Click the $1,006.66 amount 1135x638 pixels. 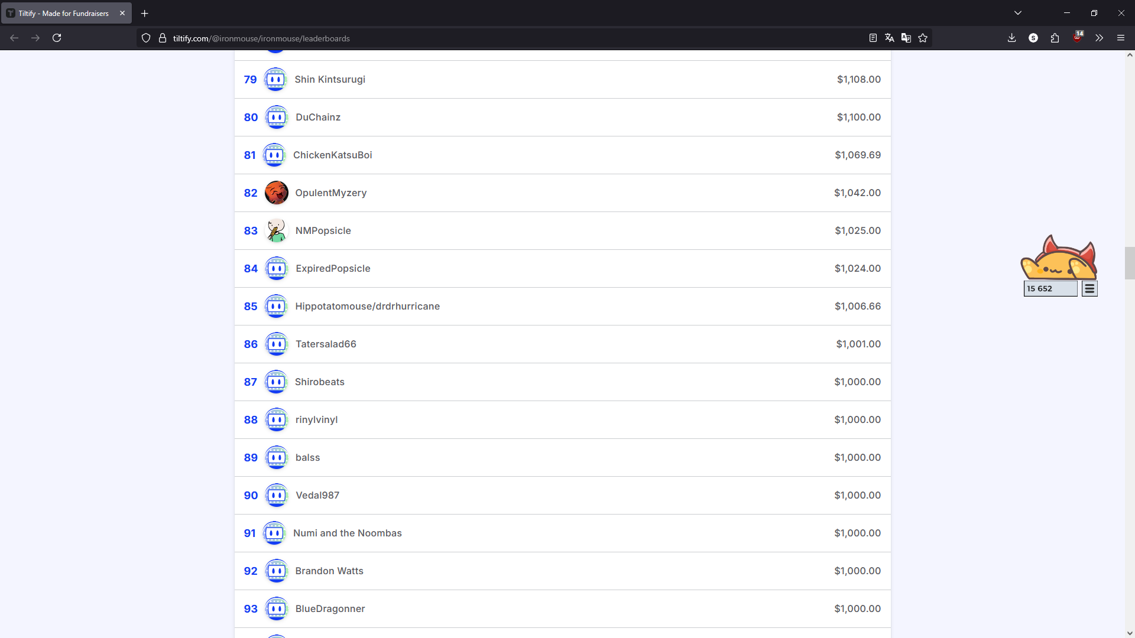(x=858, y=306)
